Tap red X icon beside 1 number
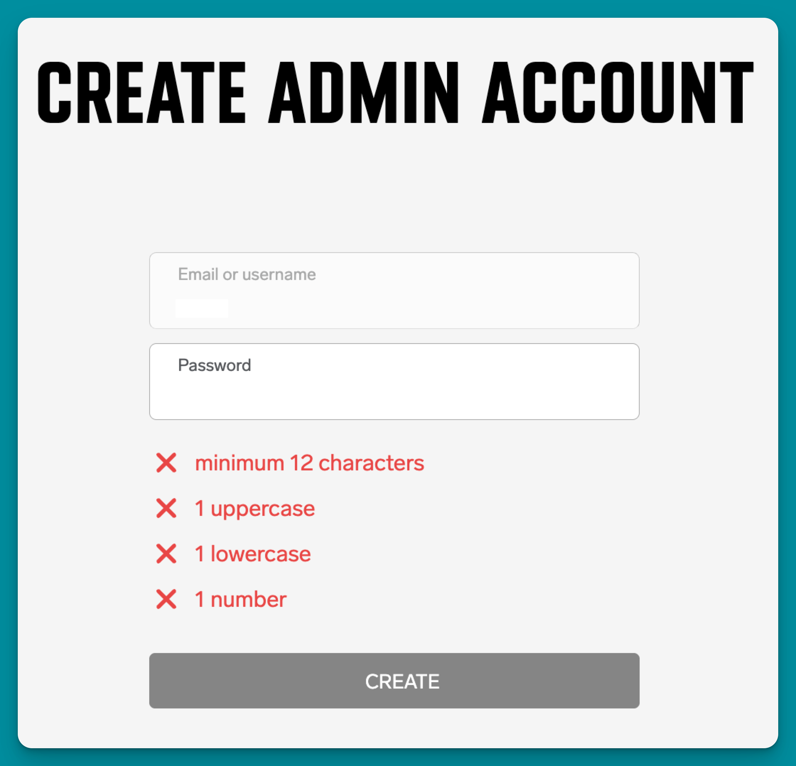The width and height of the screenshot is (796, 766). pyautogui.click(x=166, y=599)
